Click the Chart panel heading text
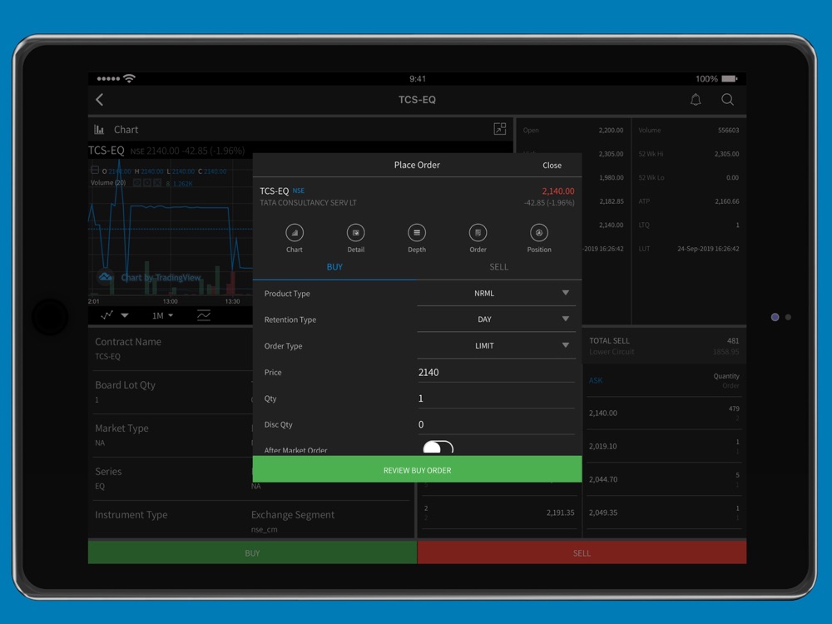Viewport: 832px width, 624px height. tap(126, 130)
